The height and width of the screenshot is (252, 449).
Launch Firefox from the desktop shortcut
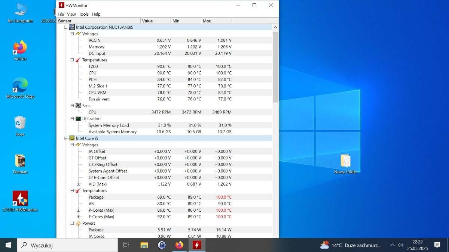20,50
